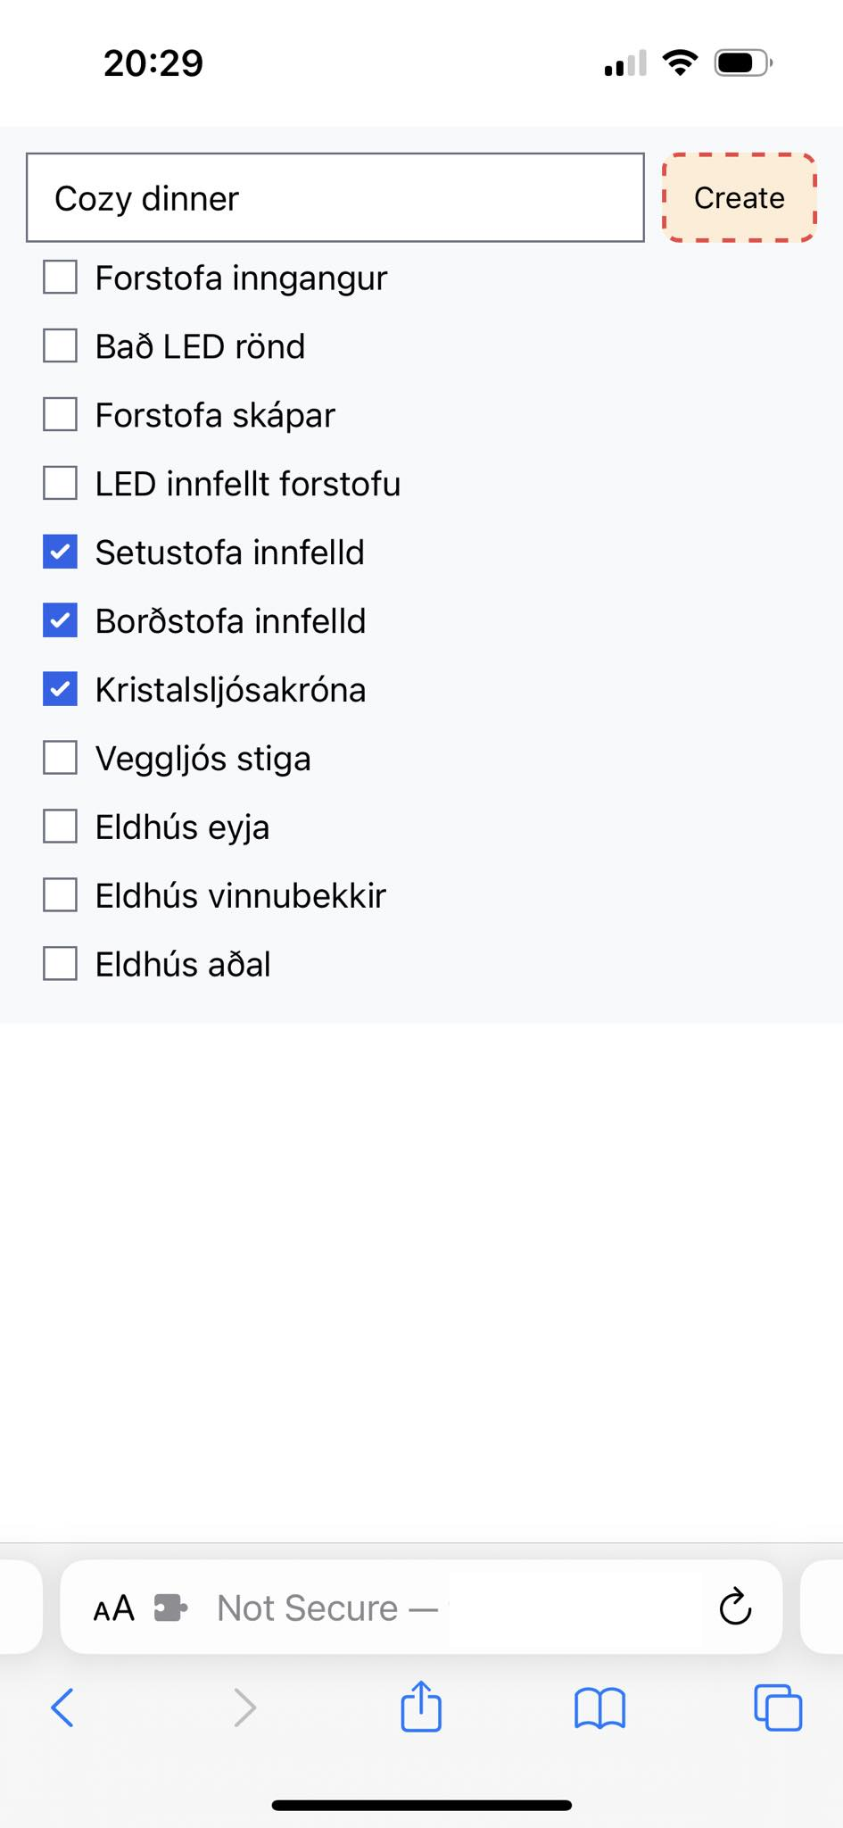Show all open Safari tabs
Viewport: 843px width, 1828px height.
coord(778,1708)
